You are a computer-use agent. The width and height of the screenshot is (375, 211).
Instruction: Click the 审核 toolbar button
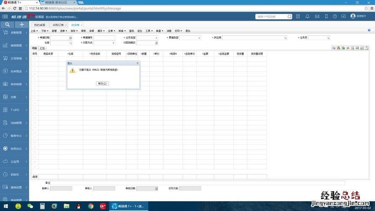84,31
